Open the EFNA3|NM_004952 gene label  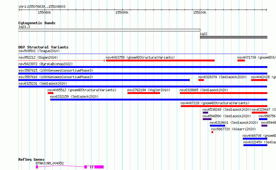point(50,163)
